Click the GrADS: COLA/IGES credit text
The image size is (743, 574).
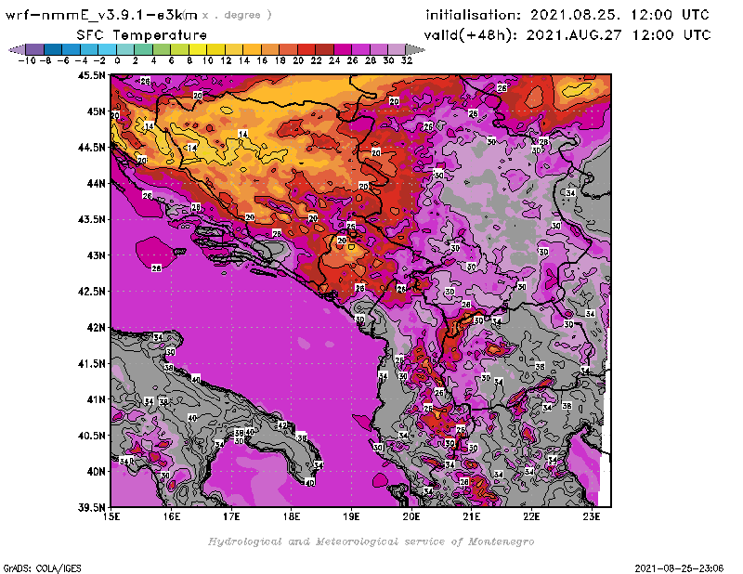[x=42, y=568]
